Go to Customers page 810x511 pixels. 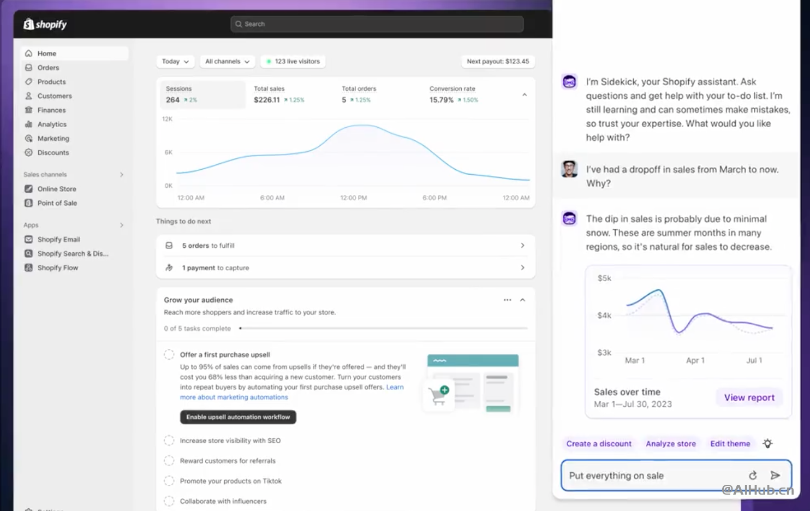click(75, 96)
